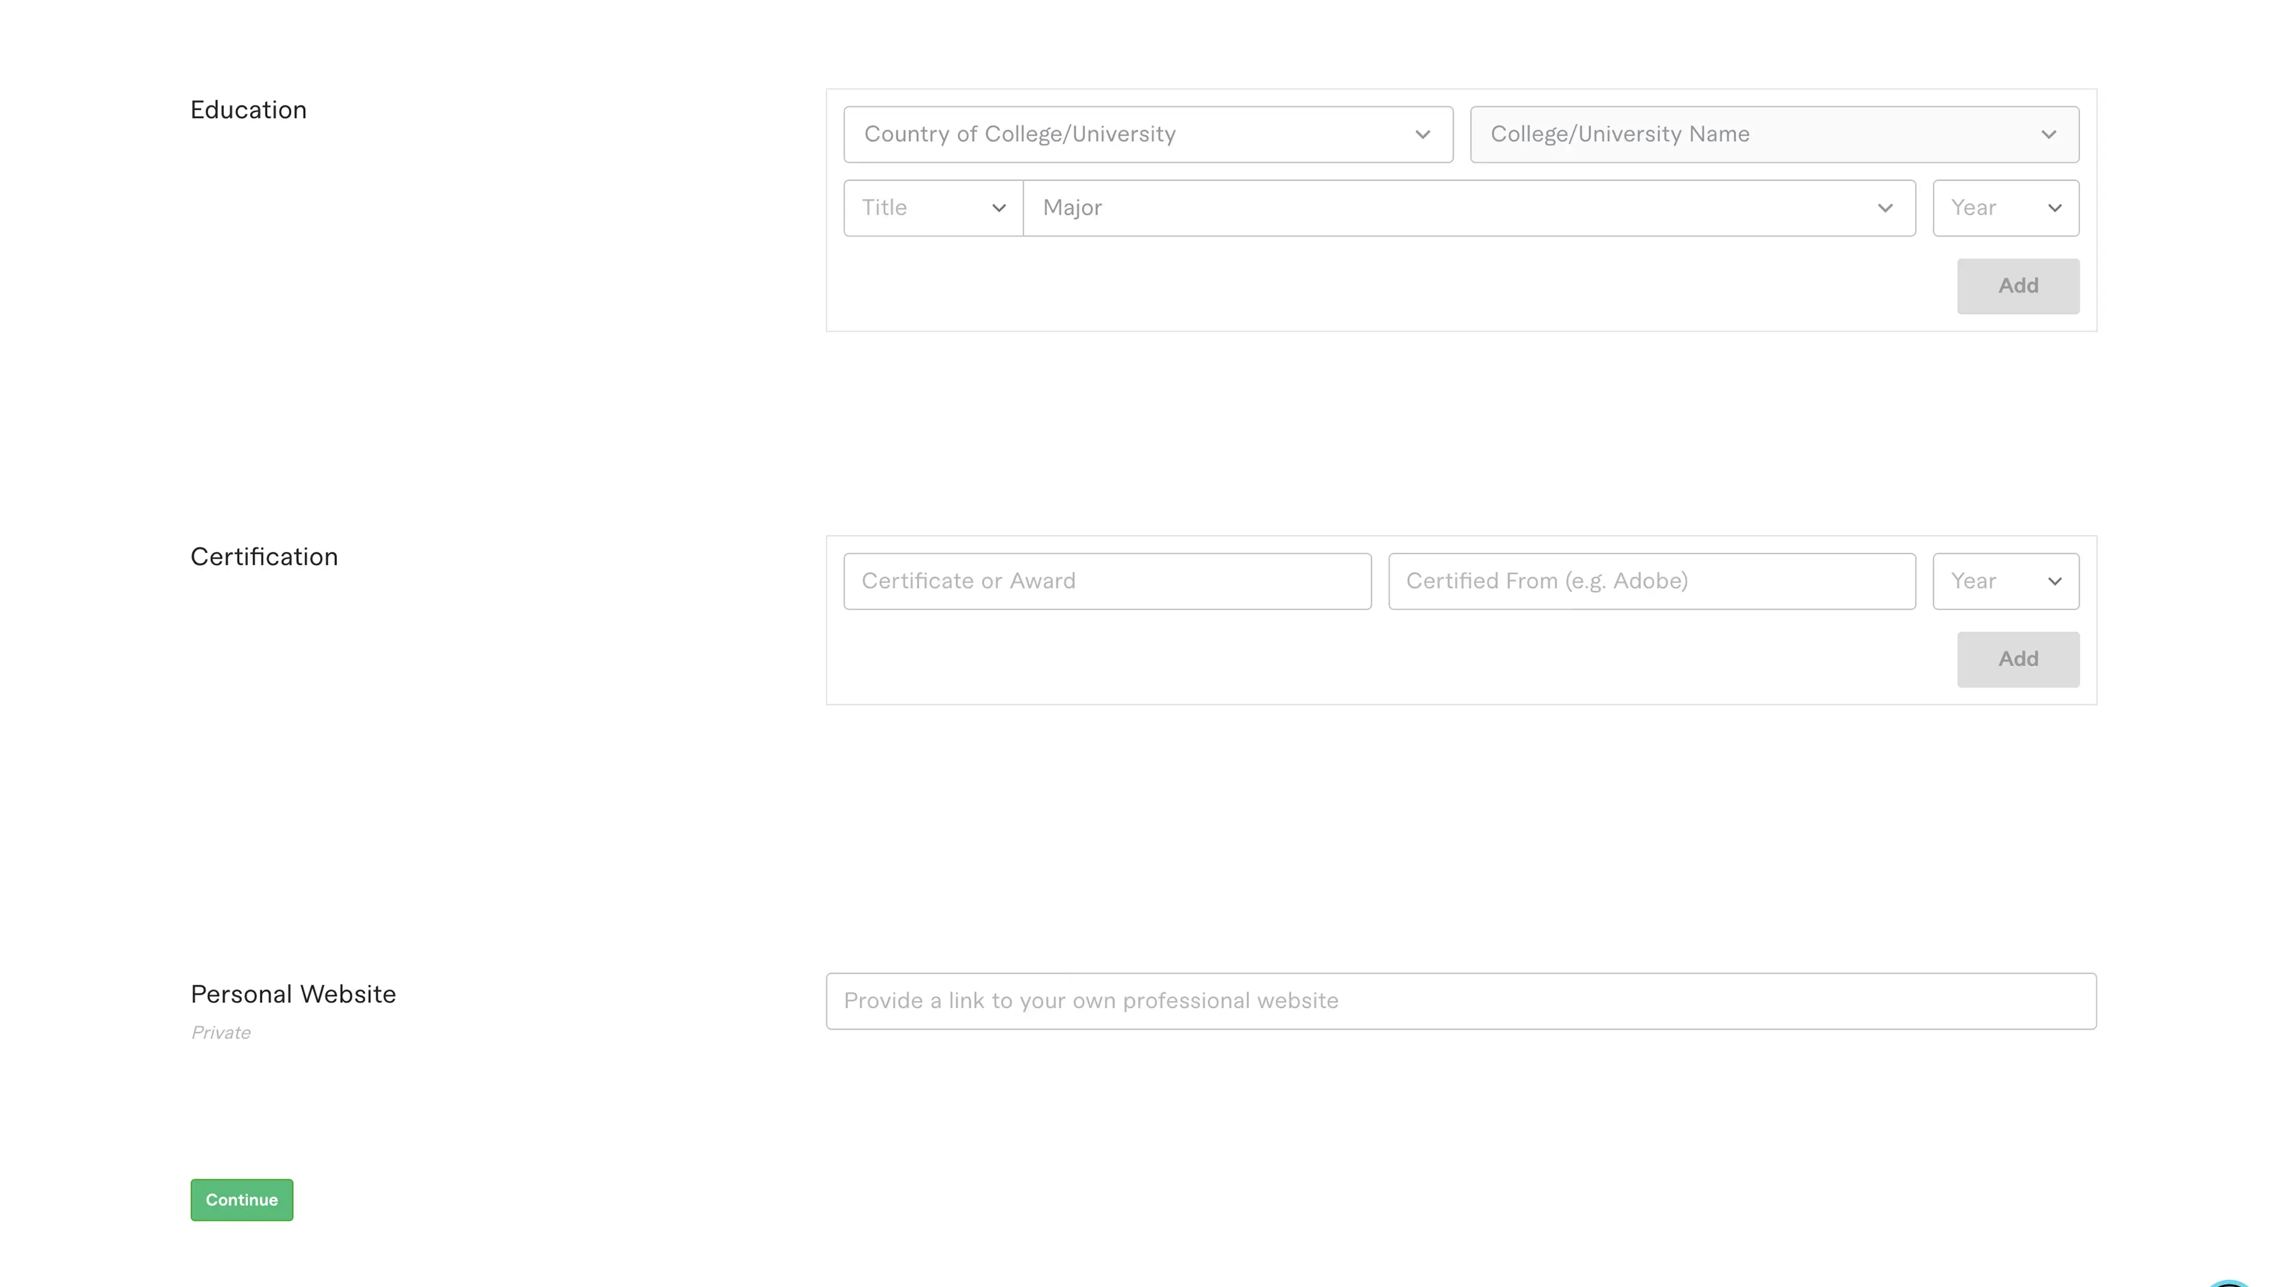Focus the Personal Website link field
This screenshot has height=1287, width=2288.
tap(1460, 1001)
